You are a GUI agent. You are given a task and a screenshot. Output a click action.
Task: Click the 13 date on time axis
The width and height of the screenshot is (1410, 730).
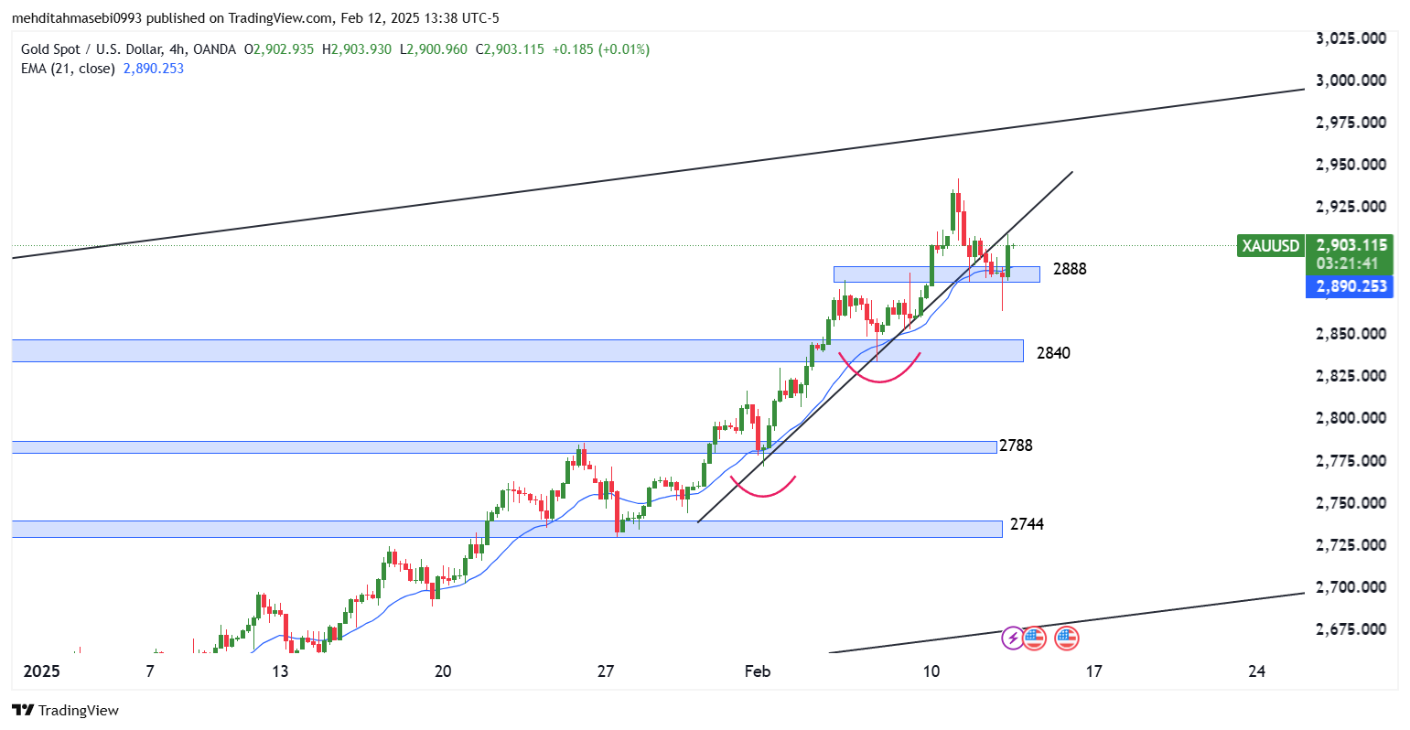280,671
